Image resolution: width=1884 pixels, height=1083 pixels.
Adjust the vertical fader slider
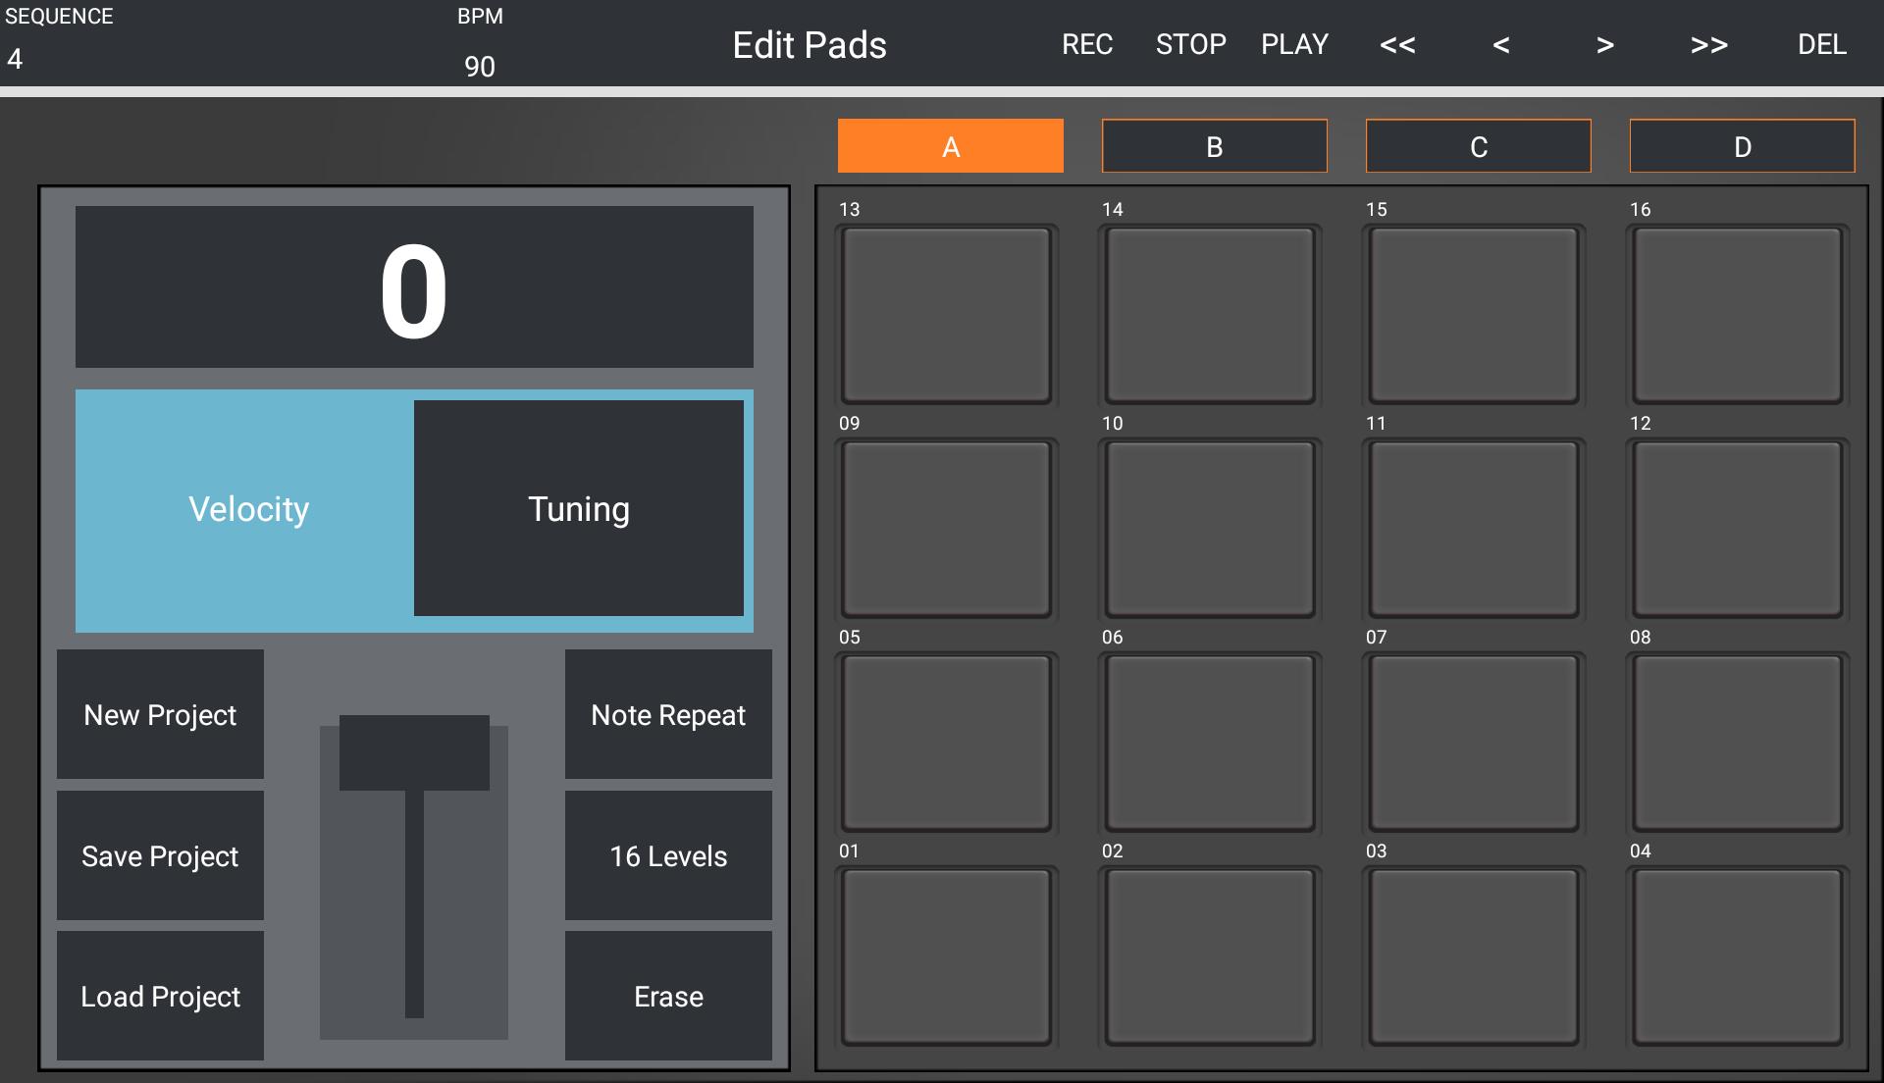tap(414, 750)
